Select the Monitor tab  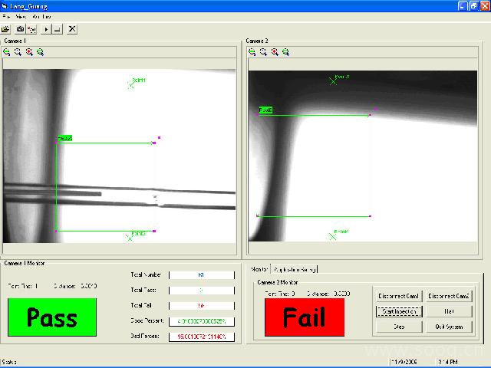tap(259, 269)
